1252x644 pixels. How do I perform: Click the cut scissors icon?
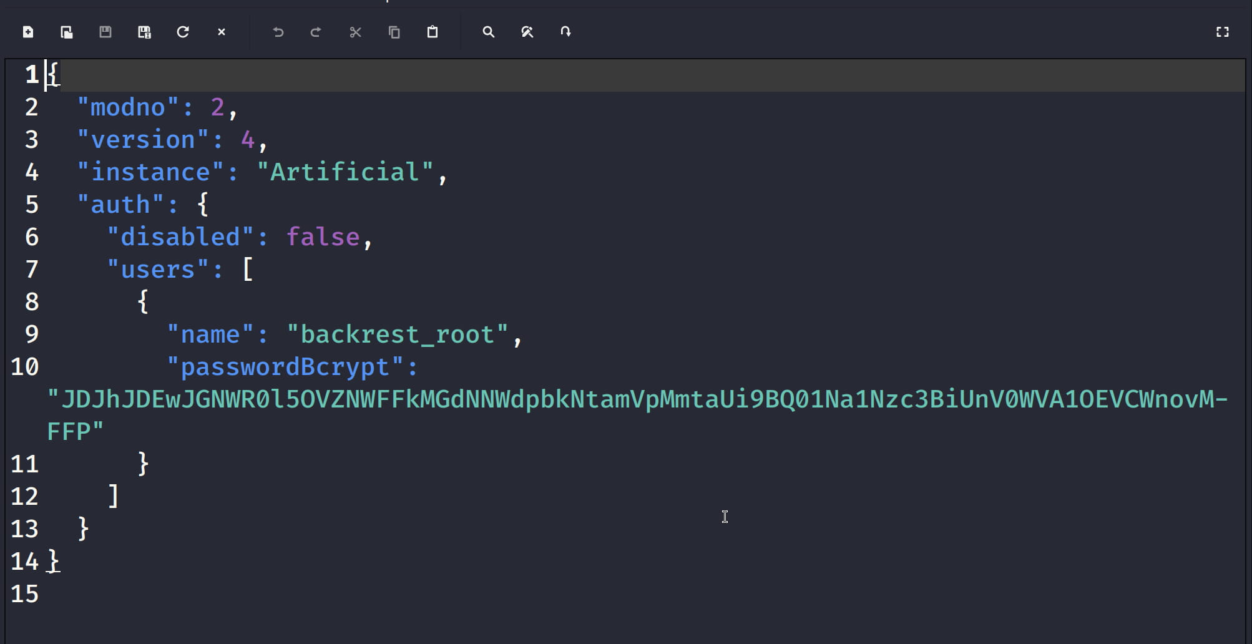356,32
